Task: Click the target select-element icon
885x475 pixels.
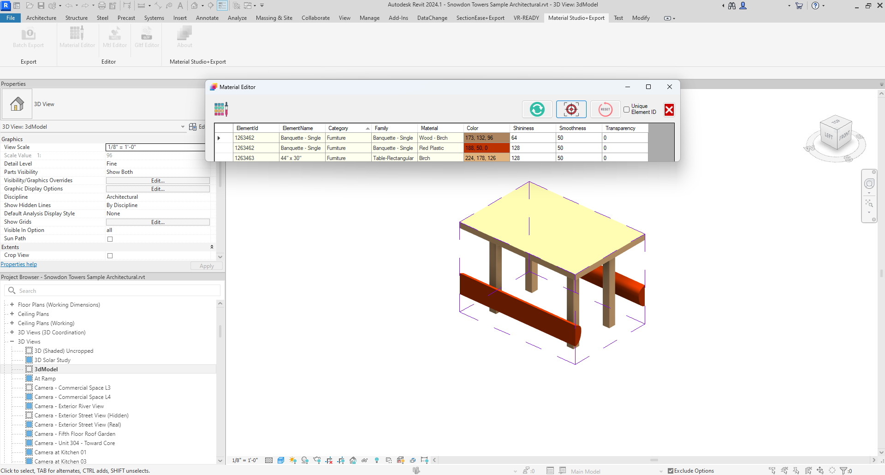Action: click(x=571, y=109)
